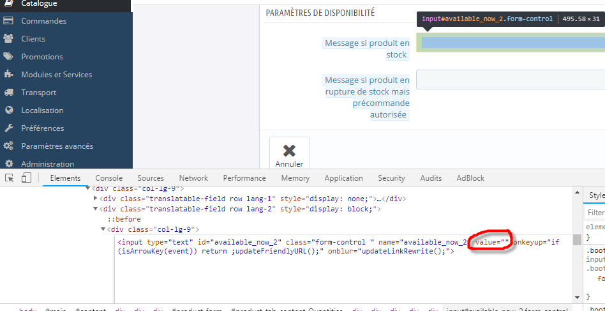The image size is (605, 311).
Task: Click the PARAMÈTRES DE DISPONIBILITÉ heading
Action: [320, 13]
